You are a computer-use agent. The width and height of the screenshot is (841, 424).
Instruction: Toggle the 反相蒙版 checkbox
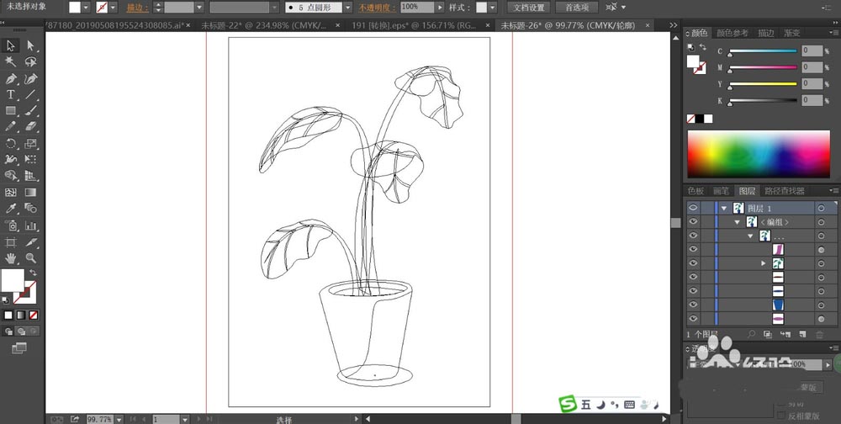(x=781, y=415)
